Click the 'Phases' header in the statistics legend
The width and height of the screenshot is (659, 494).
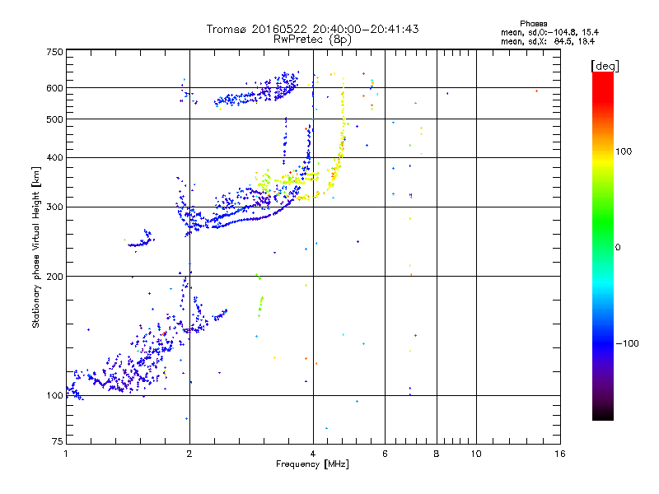click(533, 24)
